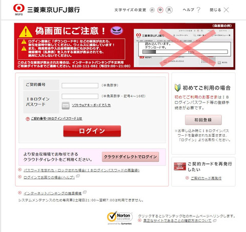
Task: Click クラウドダイレクトでログイン button
Action: pos(131,157)
